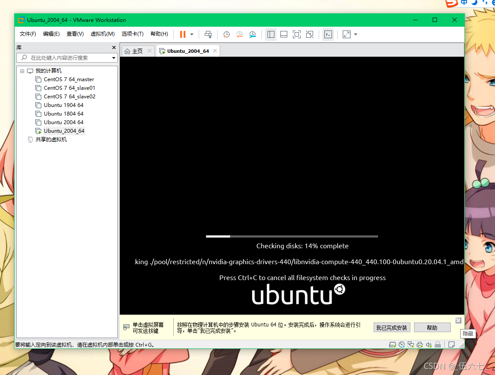Switch to Unity mode icon
This screenshot has width=495, height=375.
(310, 34)
